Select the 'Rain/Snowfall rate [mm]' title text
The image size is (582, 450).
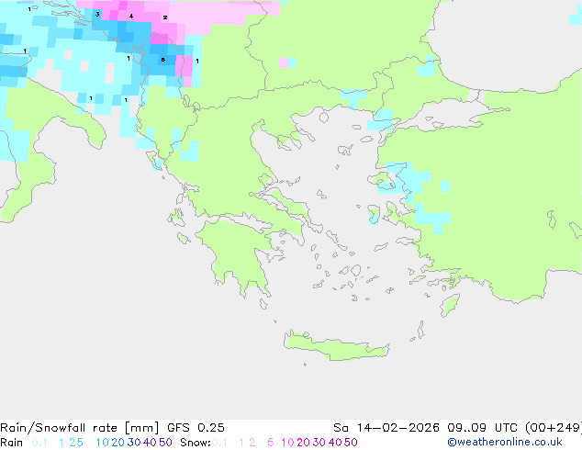click(x=80, y=428)
